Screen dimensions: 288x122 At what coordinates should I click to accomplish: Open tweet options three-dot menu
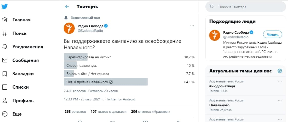click(192, 26)
